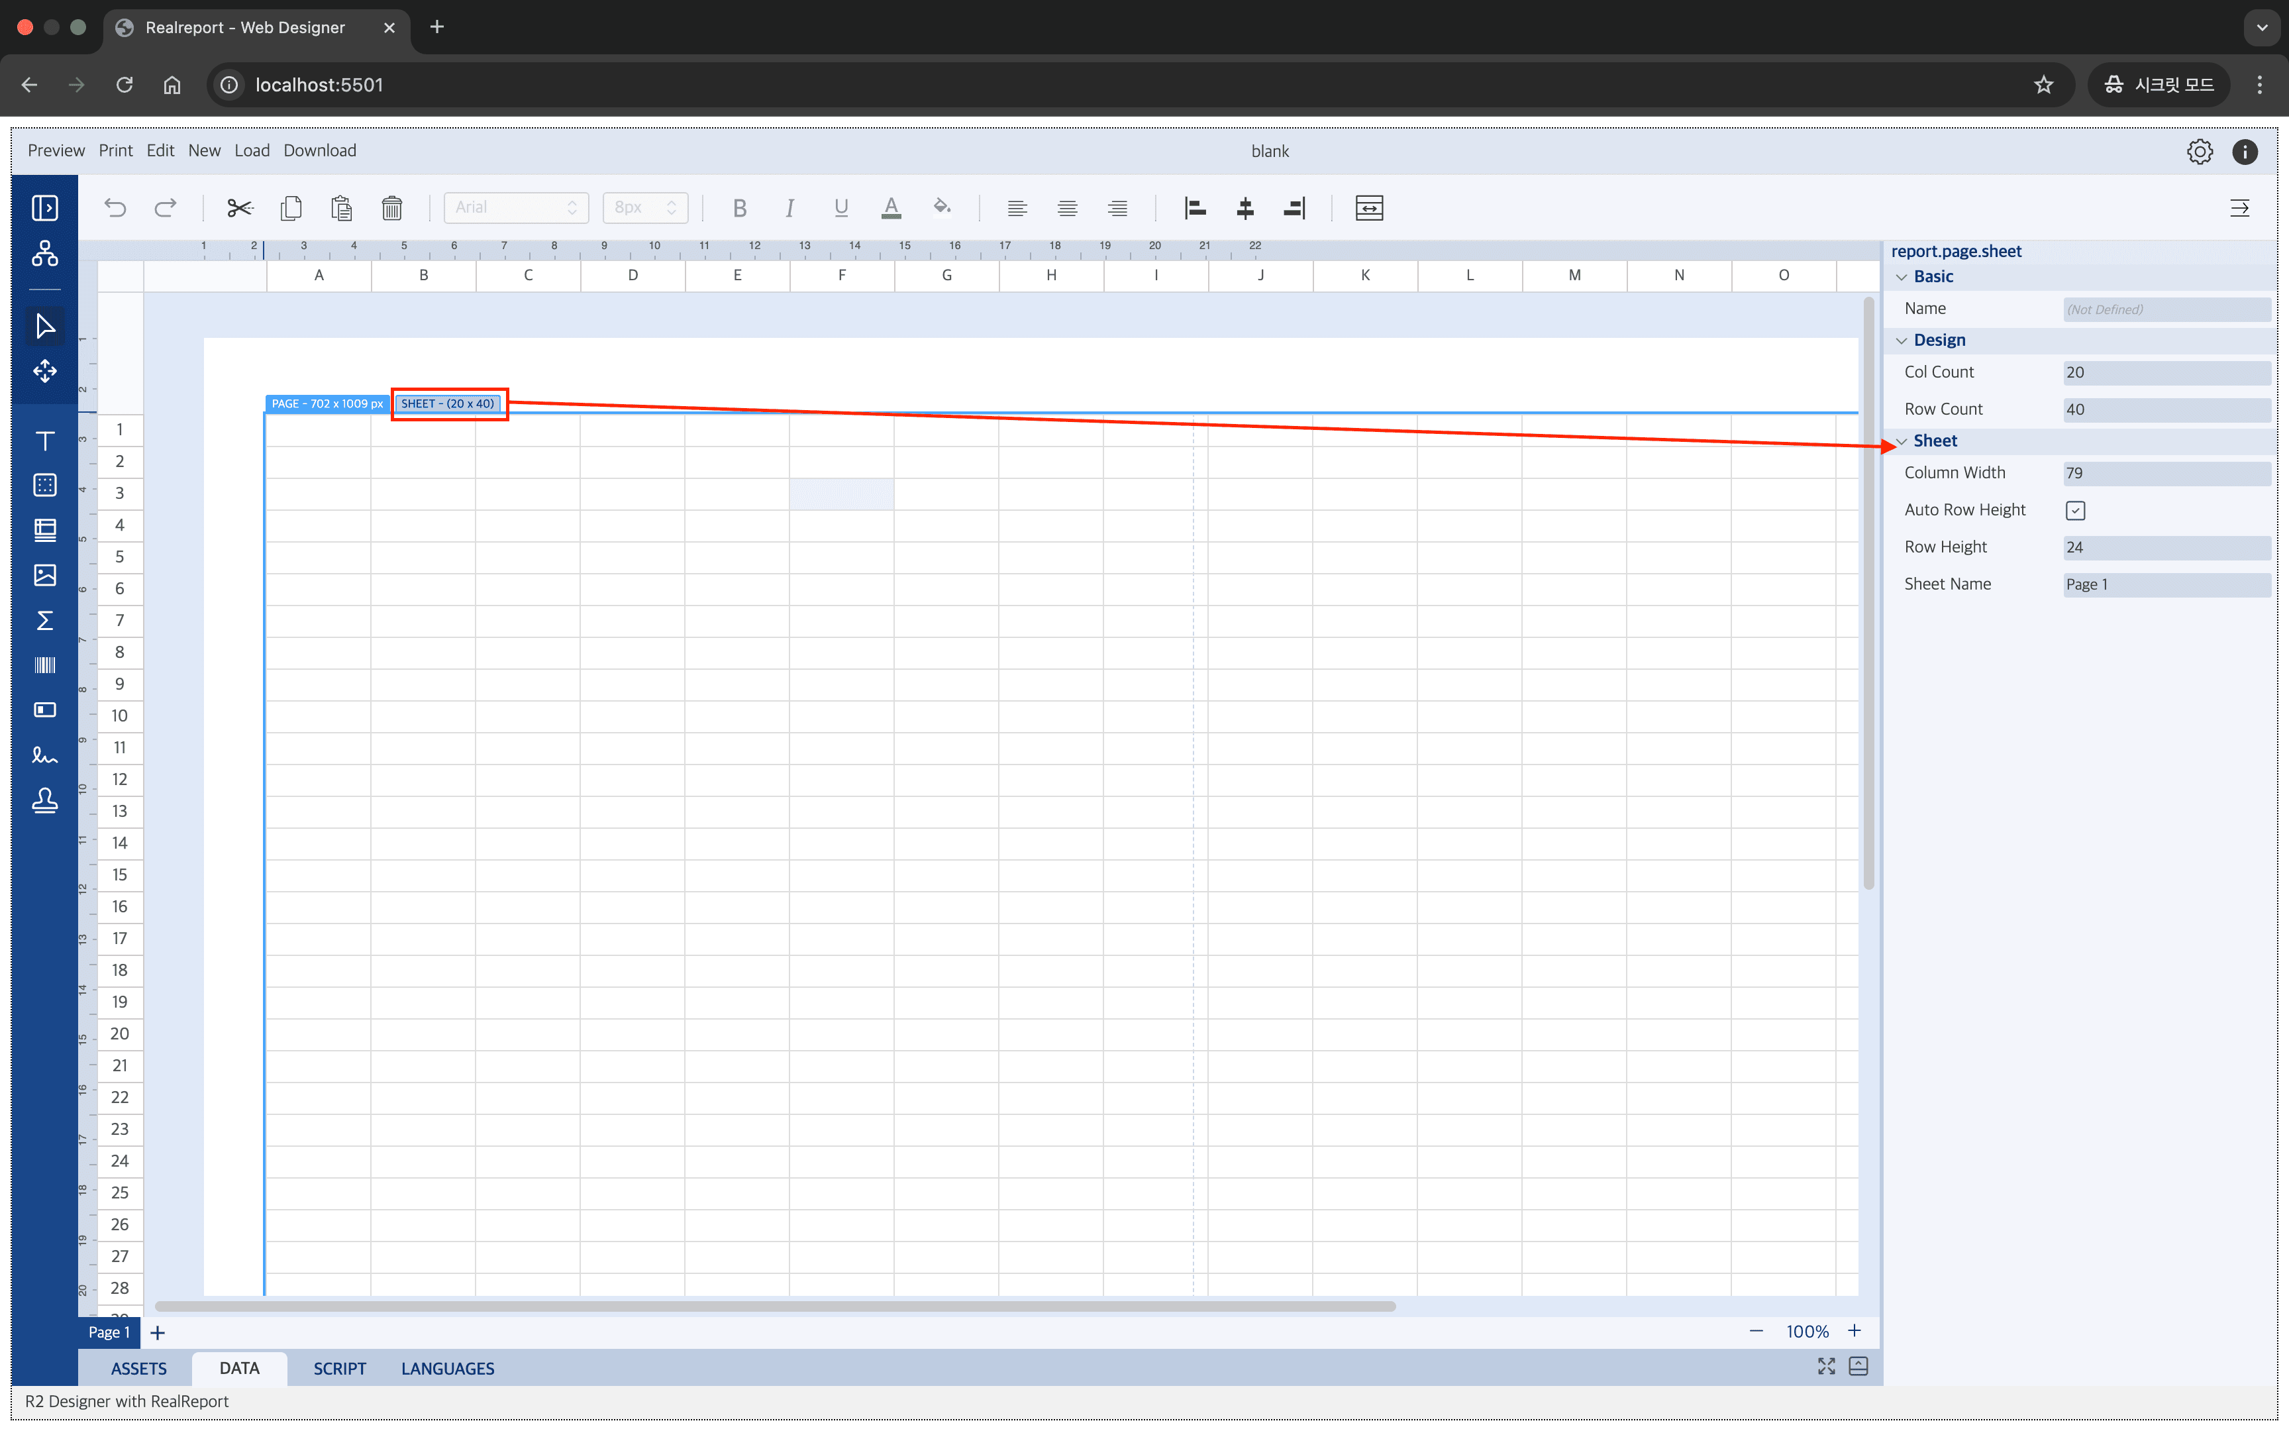Image resolution: width=2289 pixels, height=1431 pixels.
Task: Choose the signature item tool
Action: pyautogui.click(x=44, y=755)
